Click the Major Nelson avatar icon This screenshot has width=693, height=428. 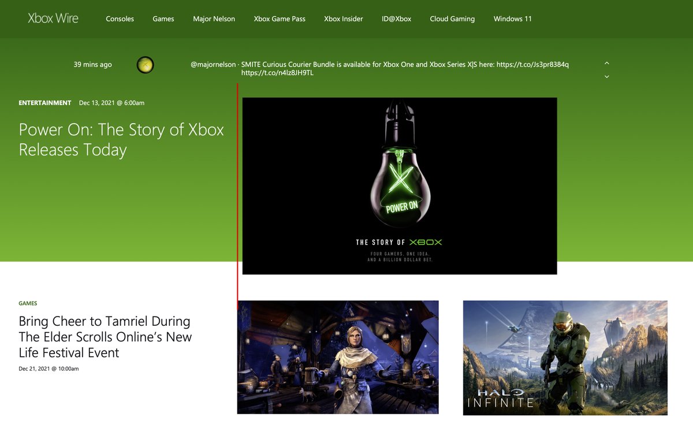click(x=145, y=65)
